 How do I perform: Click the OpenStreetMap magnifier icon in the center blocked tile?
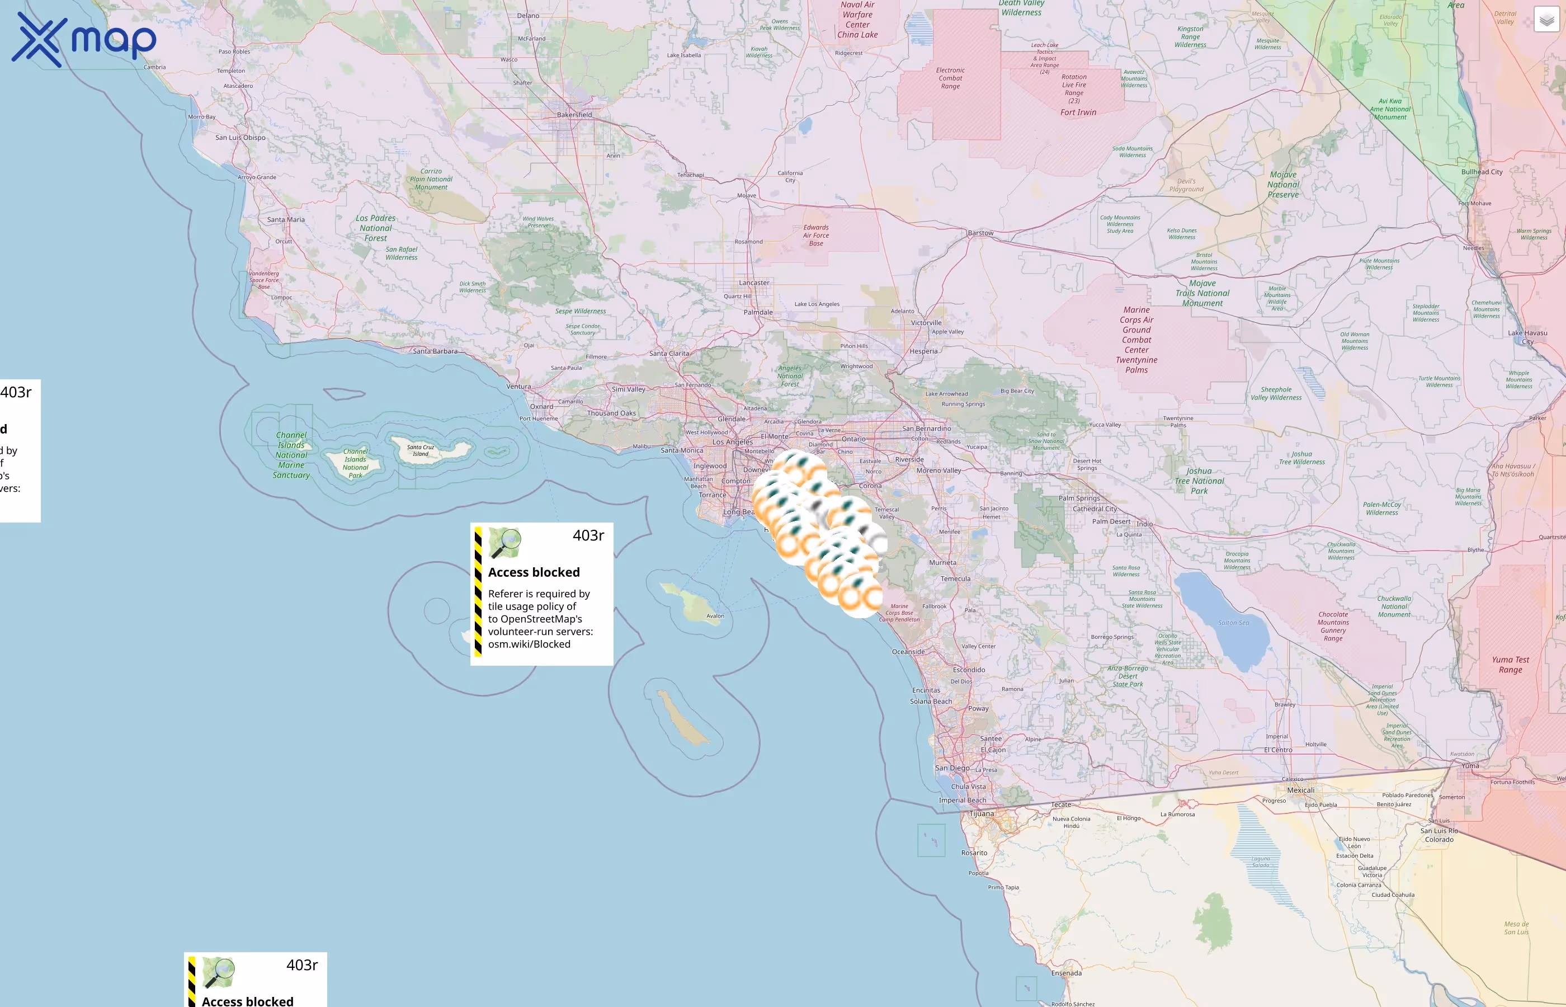pyautogui.click(x=504, y=543)
